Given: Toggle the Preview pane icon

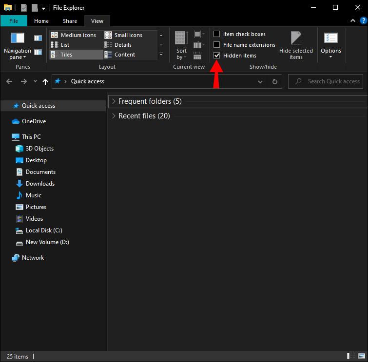Looking at the screenshot, I should (38, 38).
